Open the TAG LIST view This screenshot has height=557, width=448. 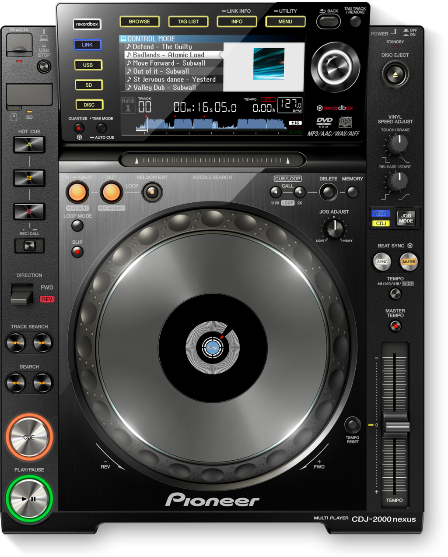(189, 21)
